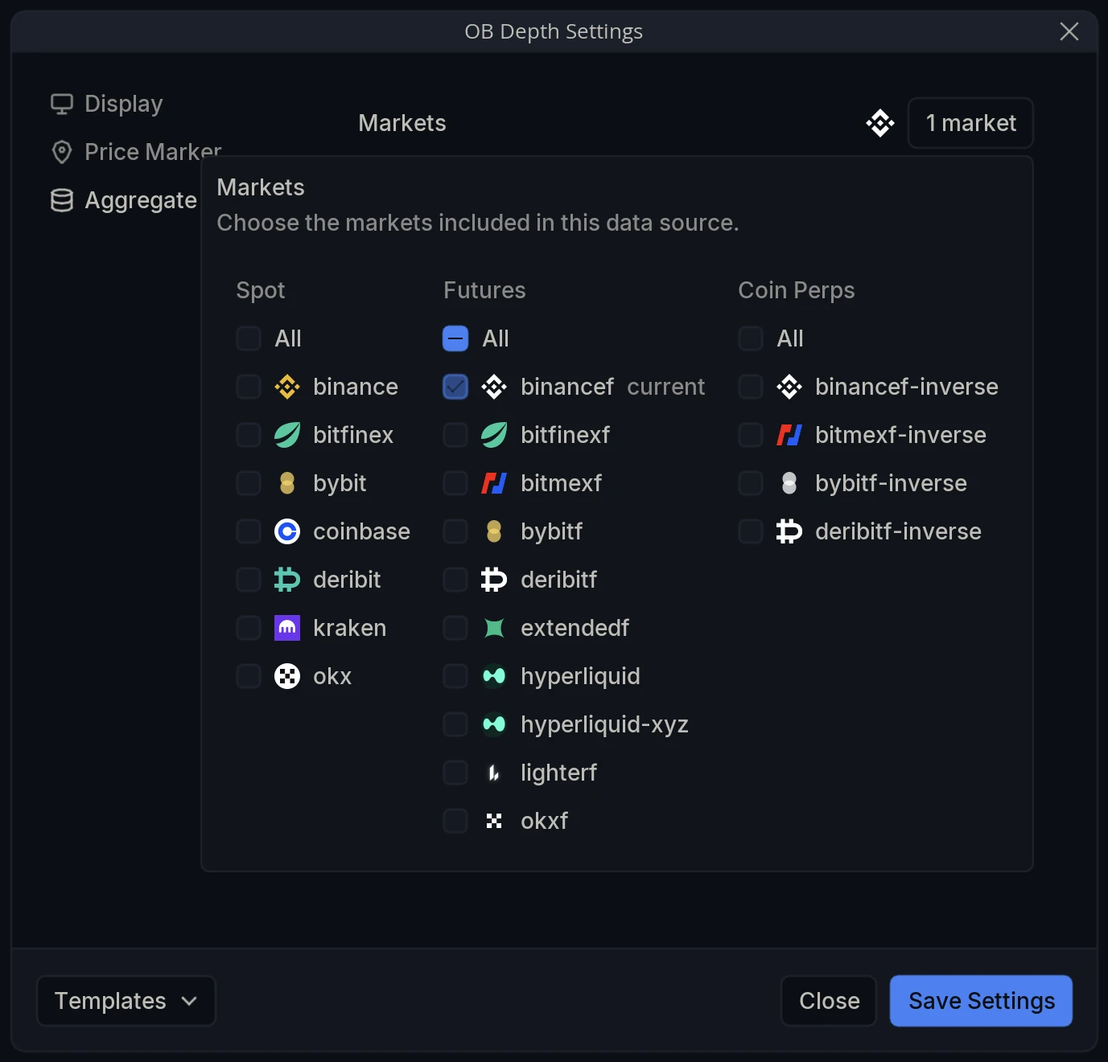Open the Templates dropdown
The width and height of the screenshot is (1108, 1062).
click(x=126, y=1001)
